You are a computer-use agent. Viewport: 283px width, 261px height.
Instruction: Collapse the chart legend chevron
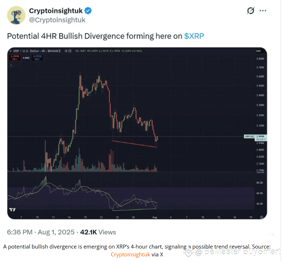[11, 65]
